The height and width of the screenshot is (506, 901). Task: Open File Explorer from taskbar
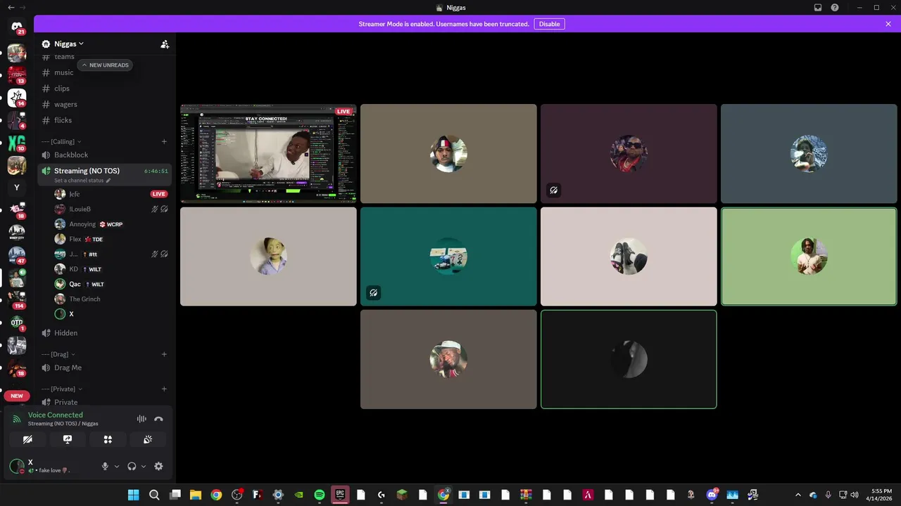pyautogui.click(x=196, y=495)
